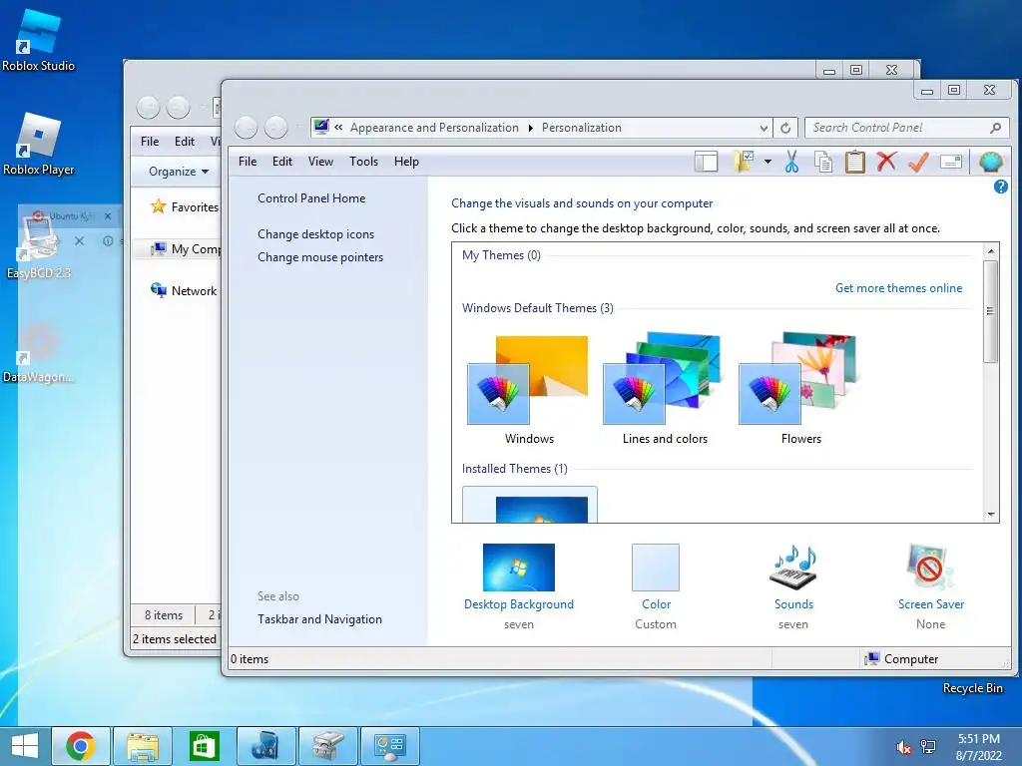The width and height of the screenshot is (1022, 766).
Task: Select the Flowers theme
Action: tap(801, 389)
